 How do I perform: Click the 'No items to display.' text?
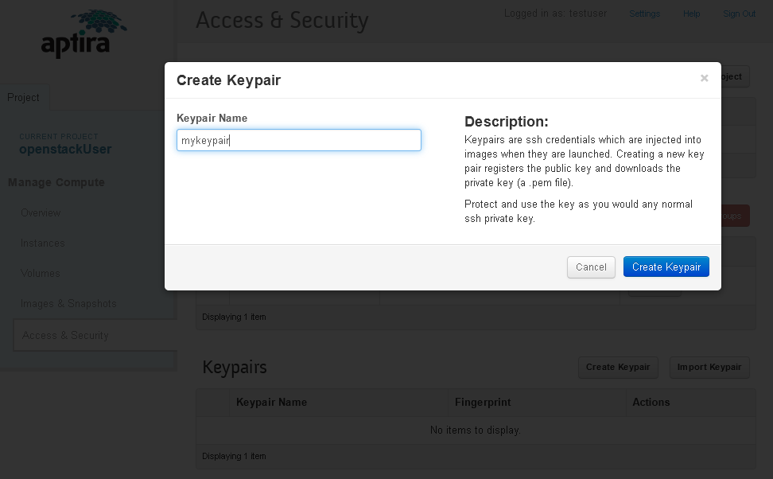[476, 430]
